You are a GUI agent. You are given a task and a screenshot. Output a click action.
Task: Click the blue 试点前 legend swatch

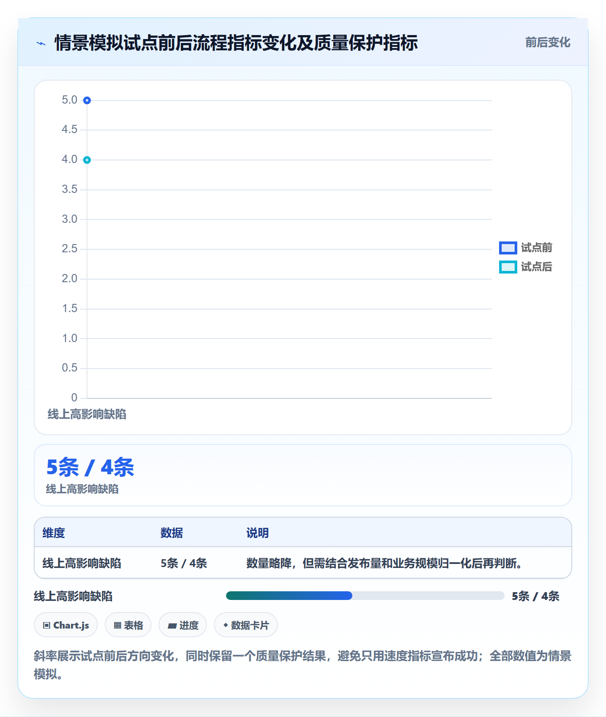pos(508,248)
